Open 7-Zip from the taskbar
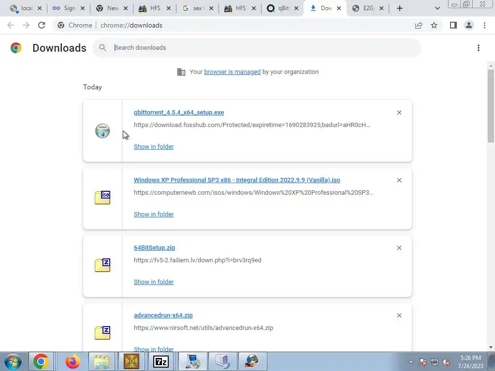Image resolution: width=495 pixels, height=371 pixels. (x=161, y=361)
